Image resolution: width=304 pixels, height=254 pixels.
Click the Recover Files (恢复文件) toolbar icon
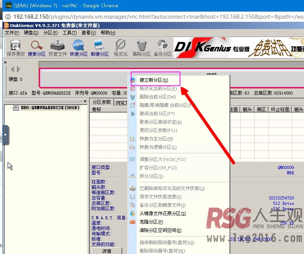point(58,48)
